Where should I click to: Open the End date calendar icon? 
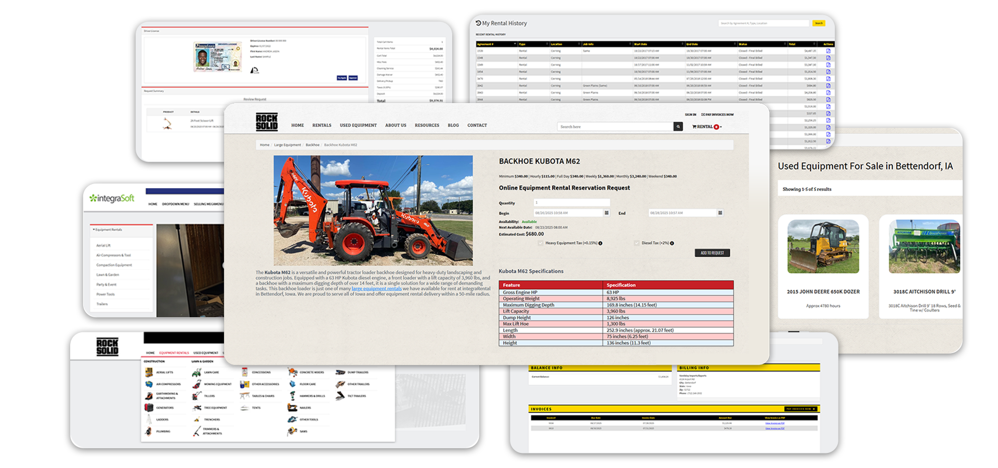pos(720,213)
